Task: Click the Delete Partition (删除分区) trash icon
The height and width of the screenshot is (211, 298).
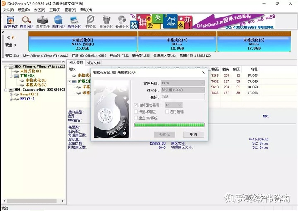Action: [x=106, y=22]
